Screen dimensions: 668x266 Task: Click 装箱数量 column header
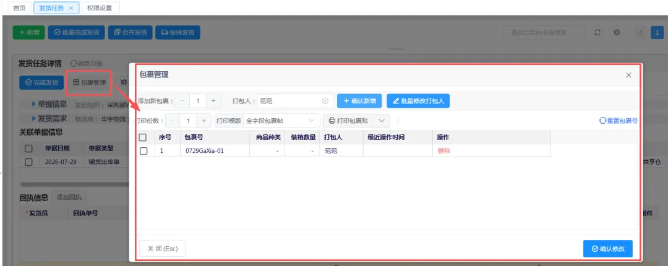(x=303, y=137)
